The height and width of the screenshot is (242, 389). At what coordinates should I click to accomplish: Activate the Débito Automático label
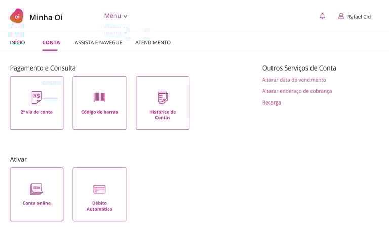click(x=99, y=206)
